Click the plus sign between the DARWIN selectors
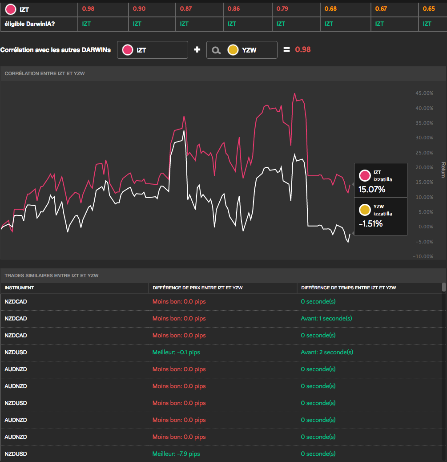Image resolution: width=447 pixels, height=462 pixels. pos(197,50)
